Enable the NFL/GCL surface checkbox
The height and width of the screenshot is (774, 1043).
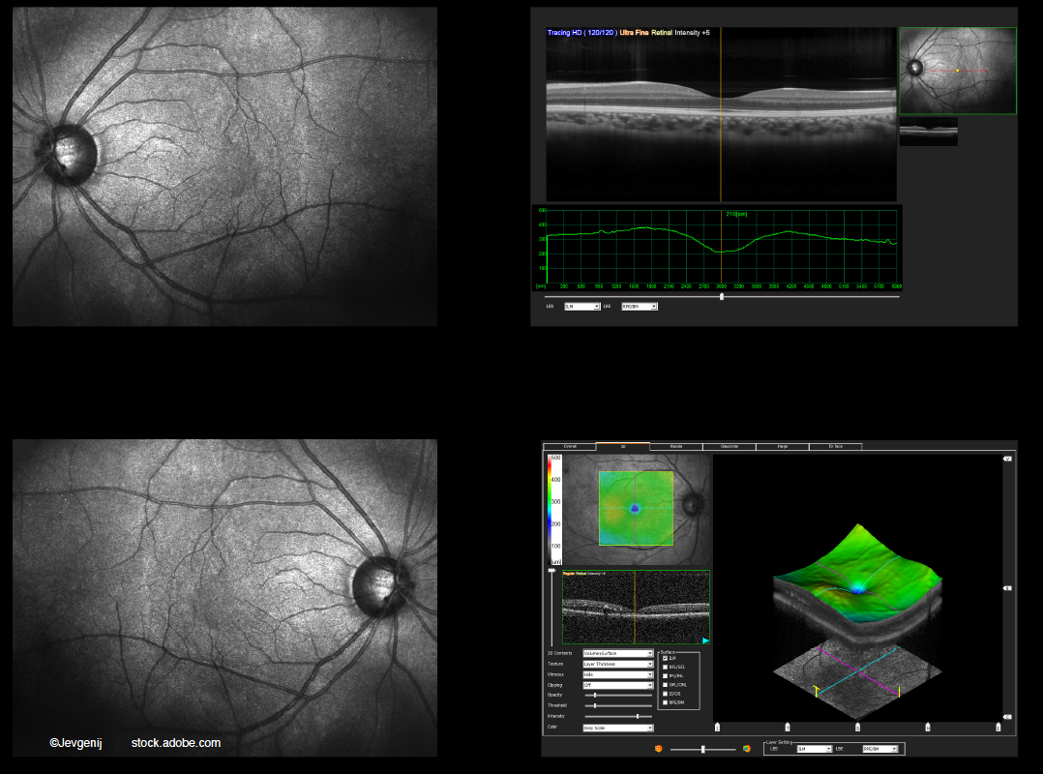666,667
